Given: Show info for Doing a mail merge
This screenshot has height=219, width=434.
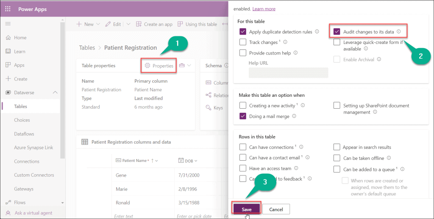Looking at the screenshot, I should point(294,116).
